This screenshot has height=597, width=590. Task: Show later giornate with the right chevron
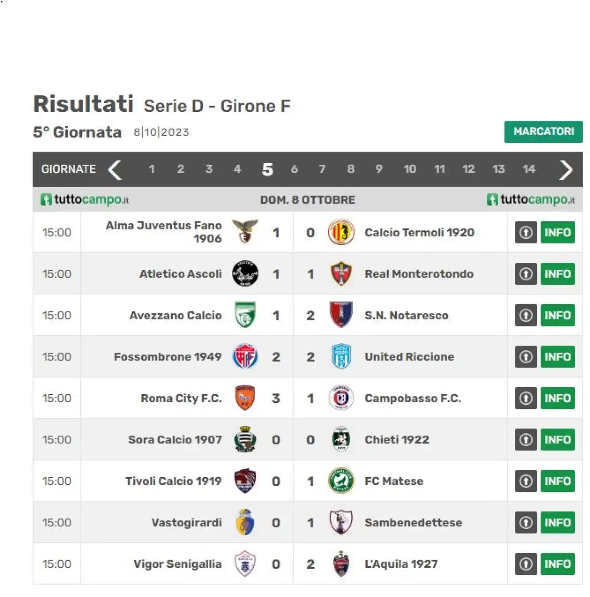[x=566, y=170]
